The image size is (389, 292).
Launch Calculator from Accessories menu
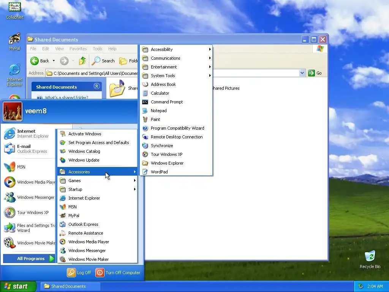[x=176, y=93]
